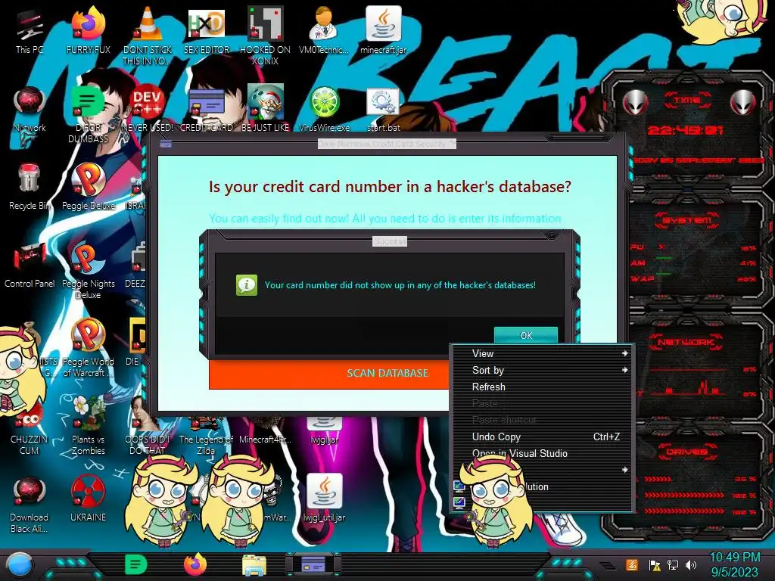Select the Sort by context menu entry
The image size is (775, 581).
pos(542,370)
